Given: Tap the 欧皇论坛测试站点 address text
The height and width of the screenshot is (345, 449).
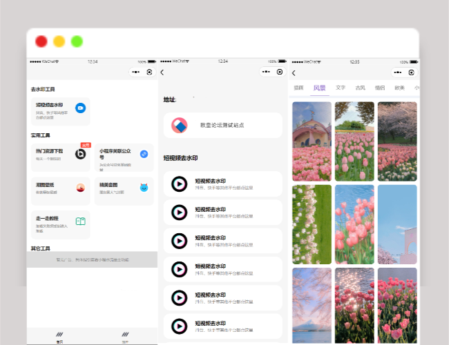Looking at the screenshot, I should click(222, 126).
